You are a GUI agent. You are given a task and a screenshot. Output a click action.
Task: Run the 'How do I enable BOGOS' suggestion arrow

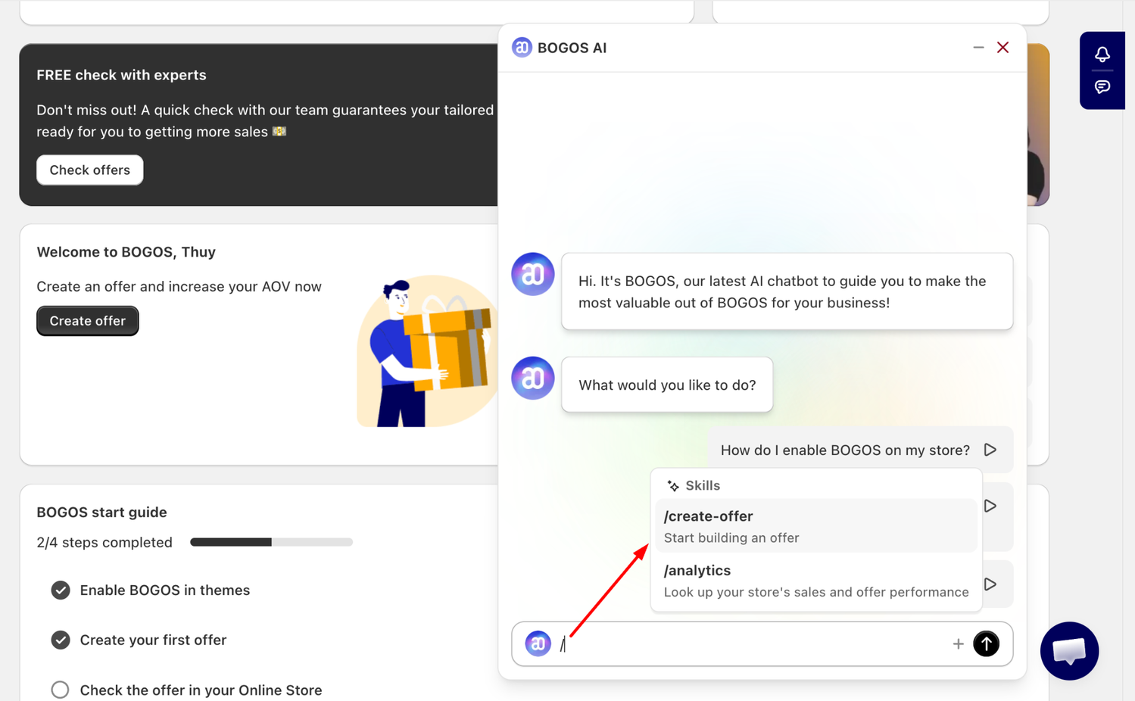click(990, 450)
